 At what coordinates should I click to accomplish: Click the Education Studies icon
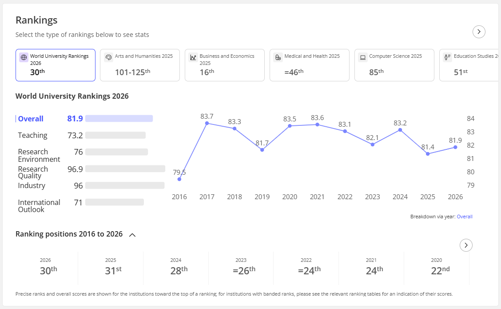(x=448, y=58)
